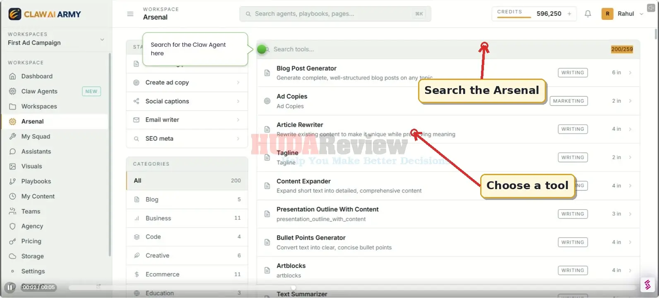This screenshot has height=298, width=659.
Task: Expand the First Ad Campaign workspace selector
Action: [102, 39]
